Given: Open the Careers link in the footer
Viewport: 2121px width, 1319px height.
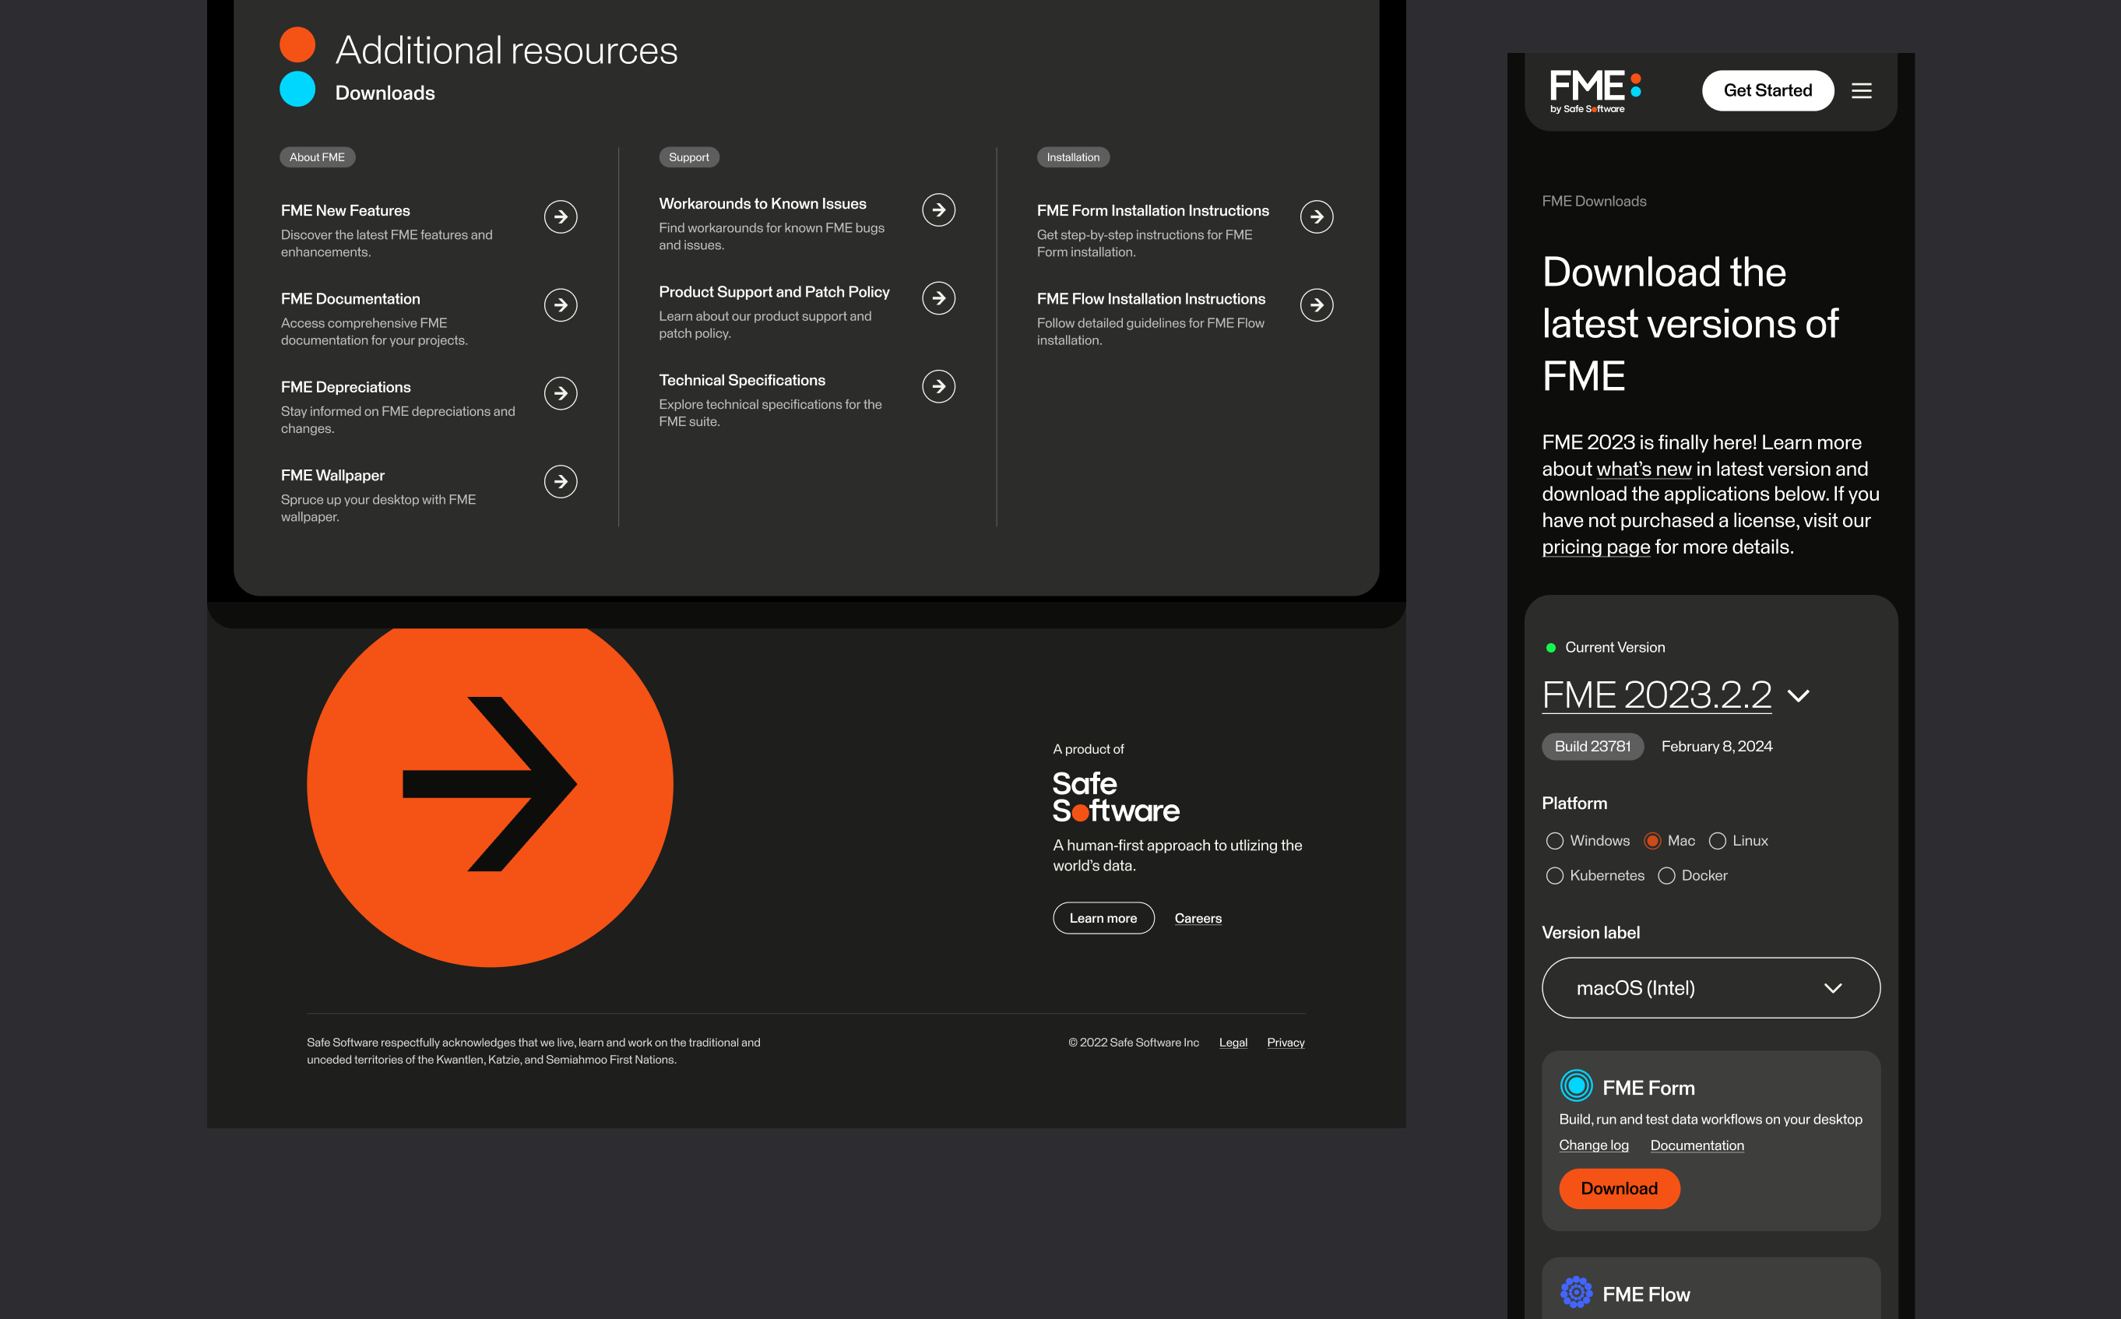Looking at the screenshot, I should pyautogui.click(x=1198, y=918).
